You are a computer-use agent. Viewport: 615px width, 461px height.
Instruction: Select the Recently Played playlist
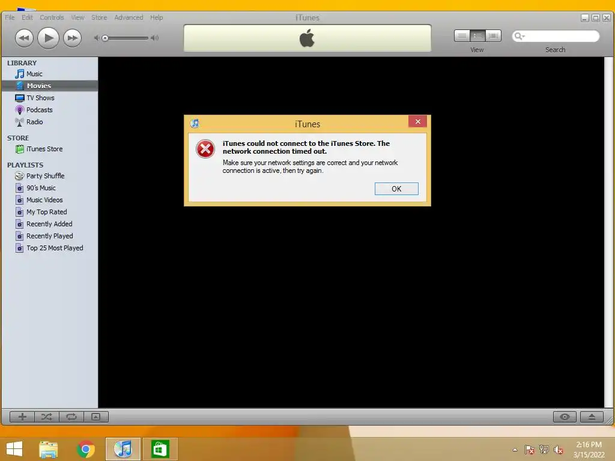[x=50, y=236]
